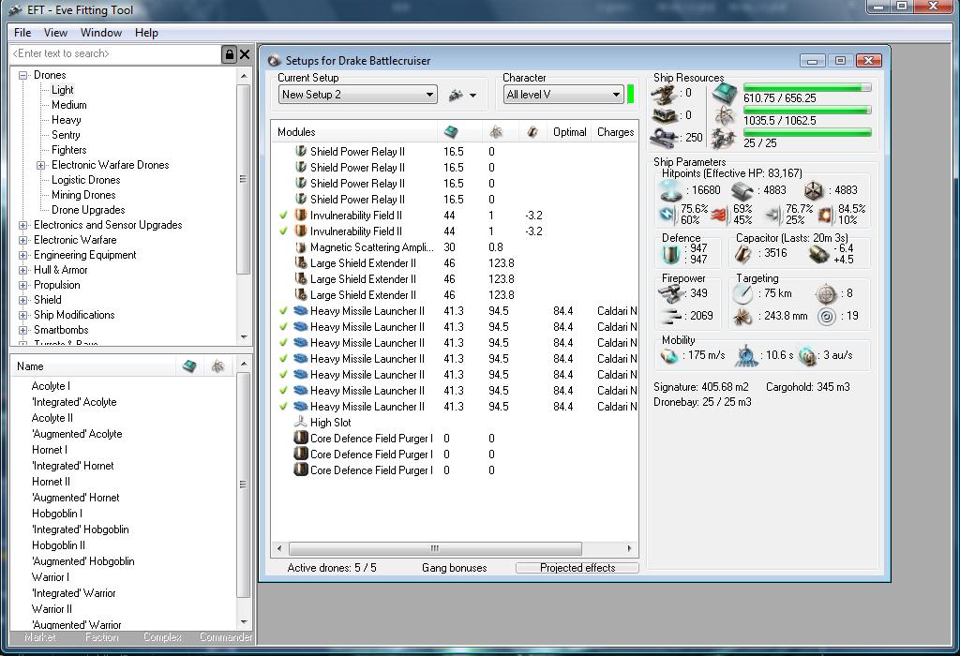Click the powergrid column icon in Modules header
This screenshot has height=656, width=960.
pos(495,132)
